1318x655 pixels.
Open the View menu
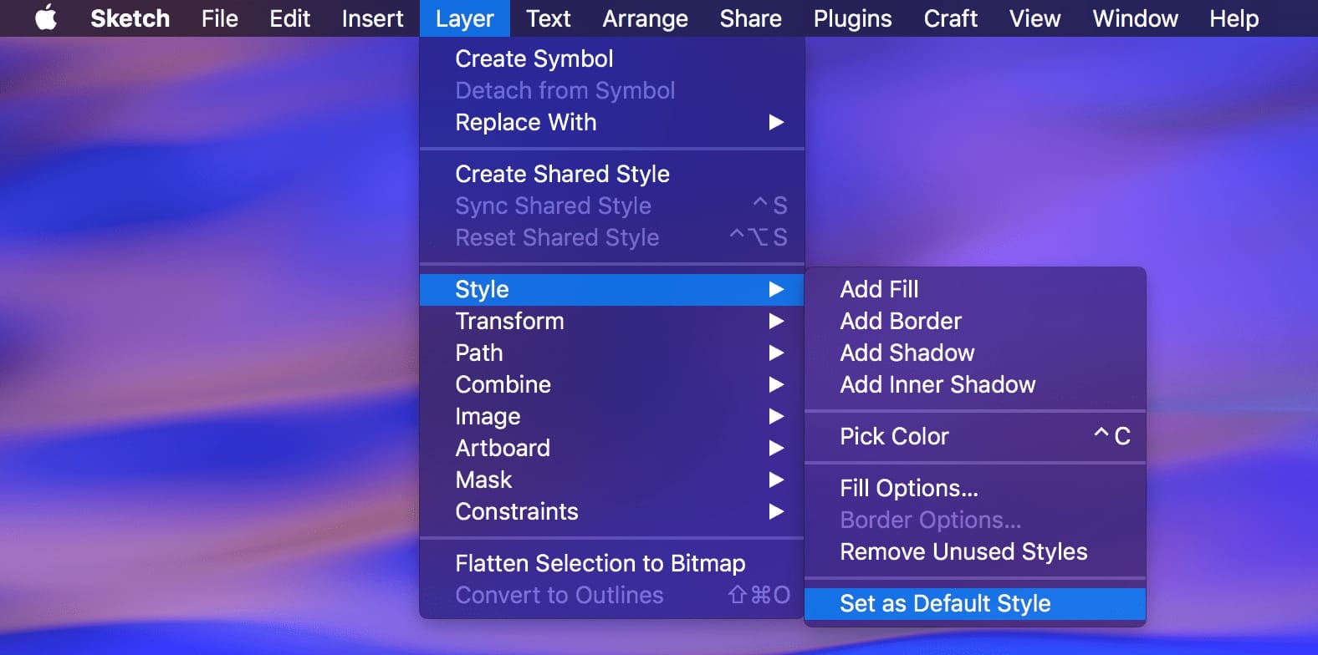(1035, 18)
